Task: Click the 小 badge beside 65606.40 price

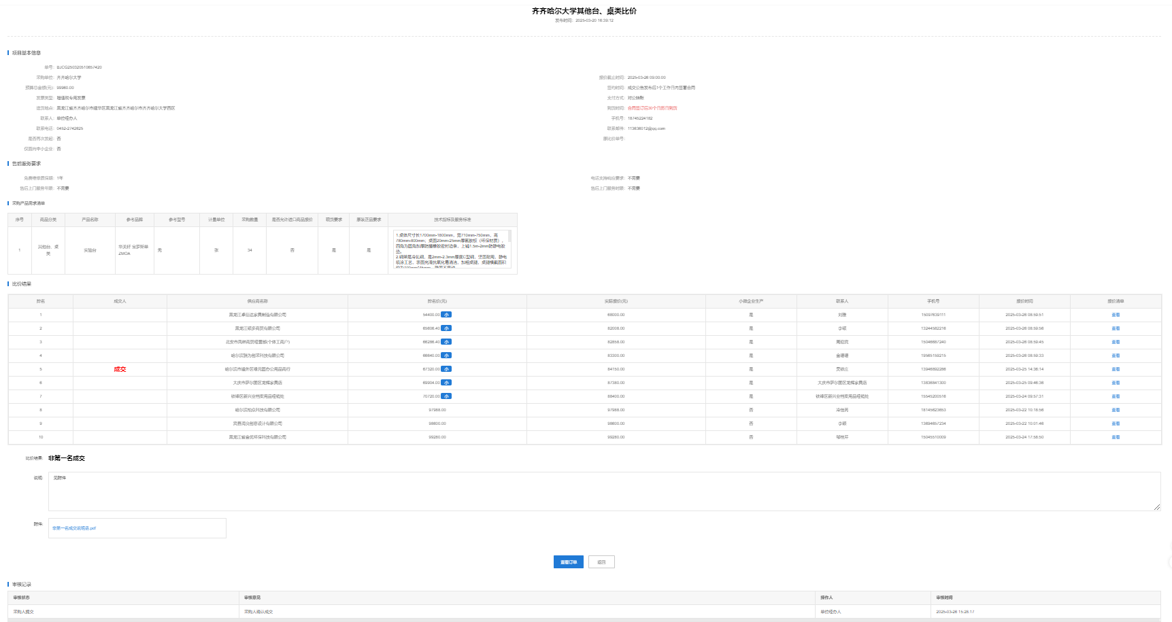Action: point(446,328)
